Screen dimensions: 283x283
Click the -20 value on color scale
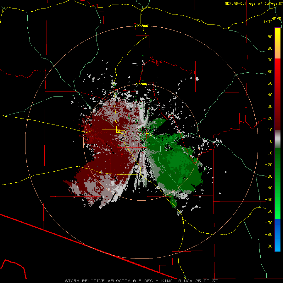coord(269,165)
